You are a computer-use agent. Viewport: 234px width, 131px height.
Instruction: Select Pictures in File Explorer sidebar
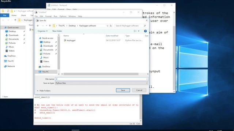coord(12,43)
